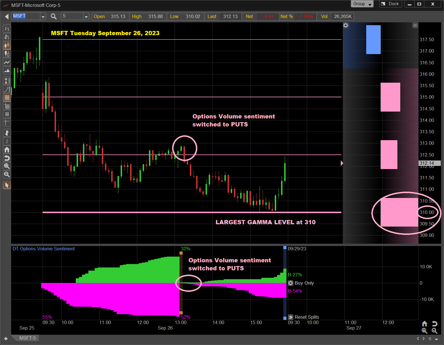This screenshot has width=444, height=345.
Task: Open the hamburger menu at top-right of the chart
Action: (x=415, y=25)
